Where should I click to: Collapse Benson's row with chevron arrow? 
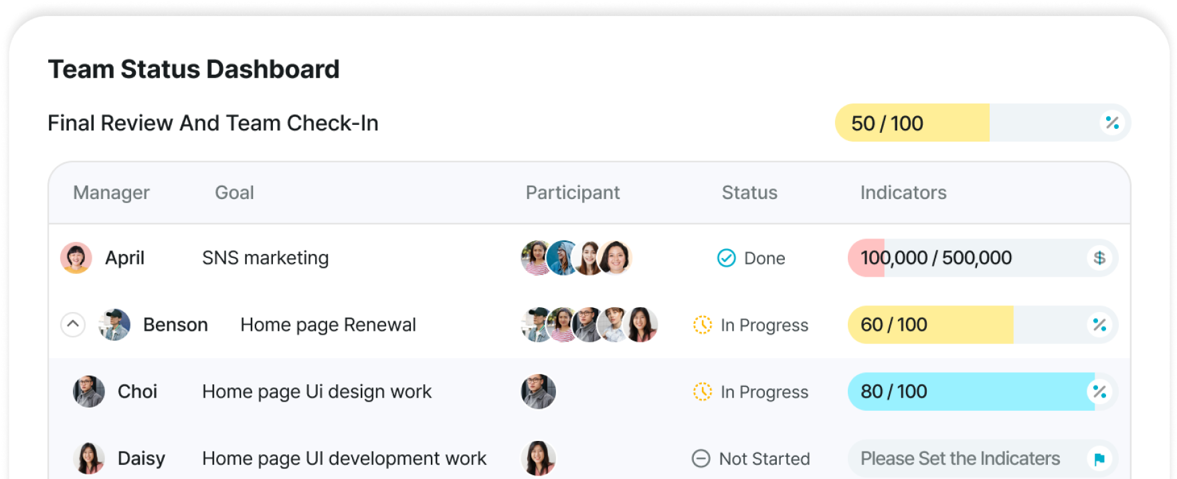(73, 325)
